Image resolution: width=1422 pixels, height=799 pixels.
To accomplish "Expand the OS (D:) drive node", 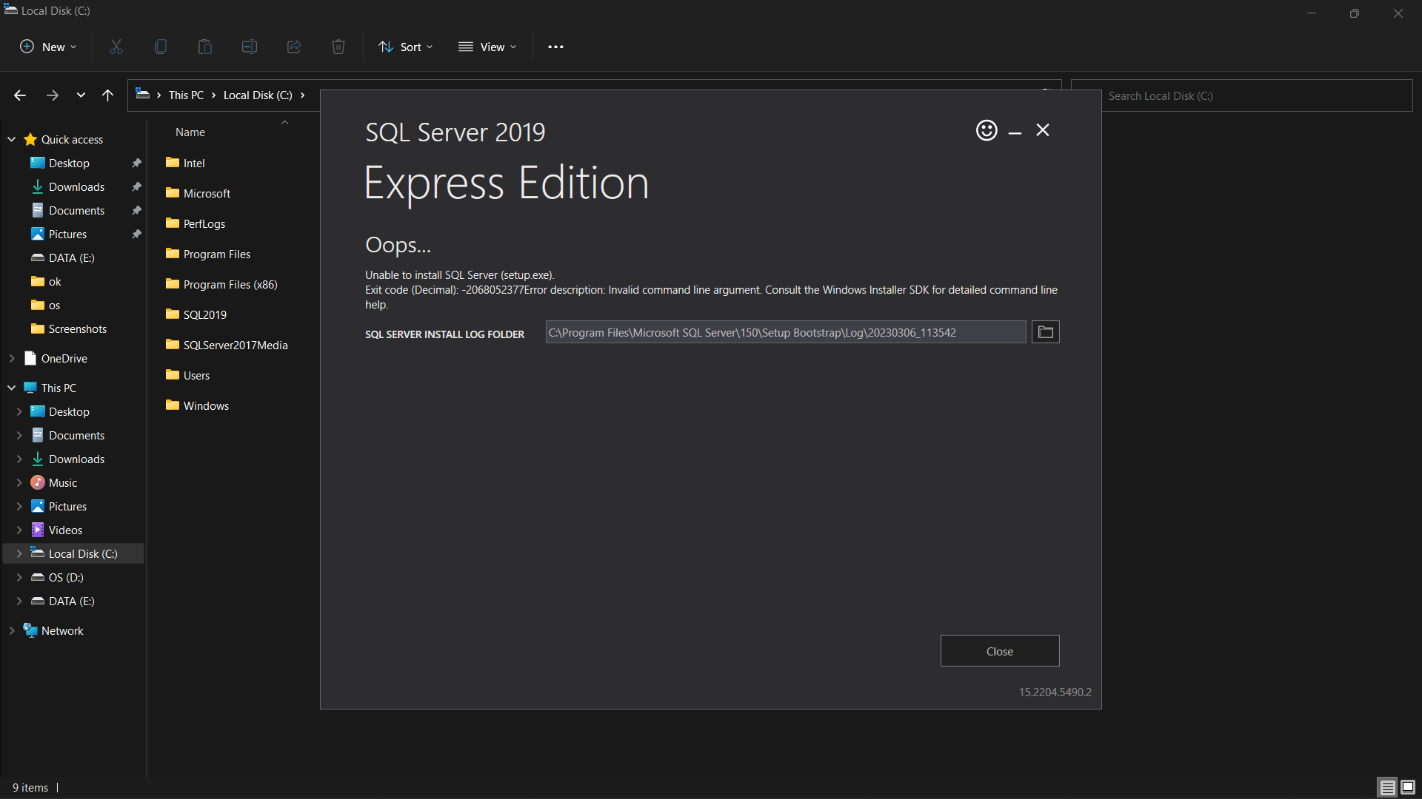I will [19, 577].
